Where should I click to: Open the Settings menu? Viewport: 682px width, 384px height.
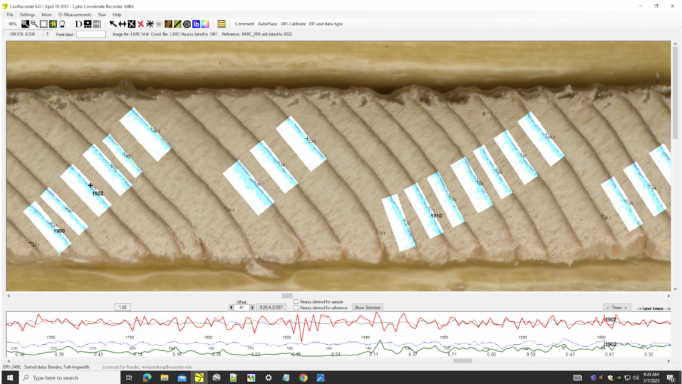27,14
